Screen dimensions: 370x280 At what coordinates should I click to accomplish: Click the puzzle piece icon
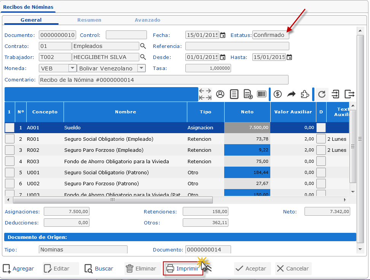pyautogui.click(x=305, y=94)
